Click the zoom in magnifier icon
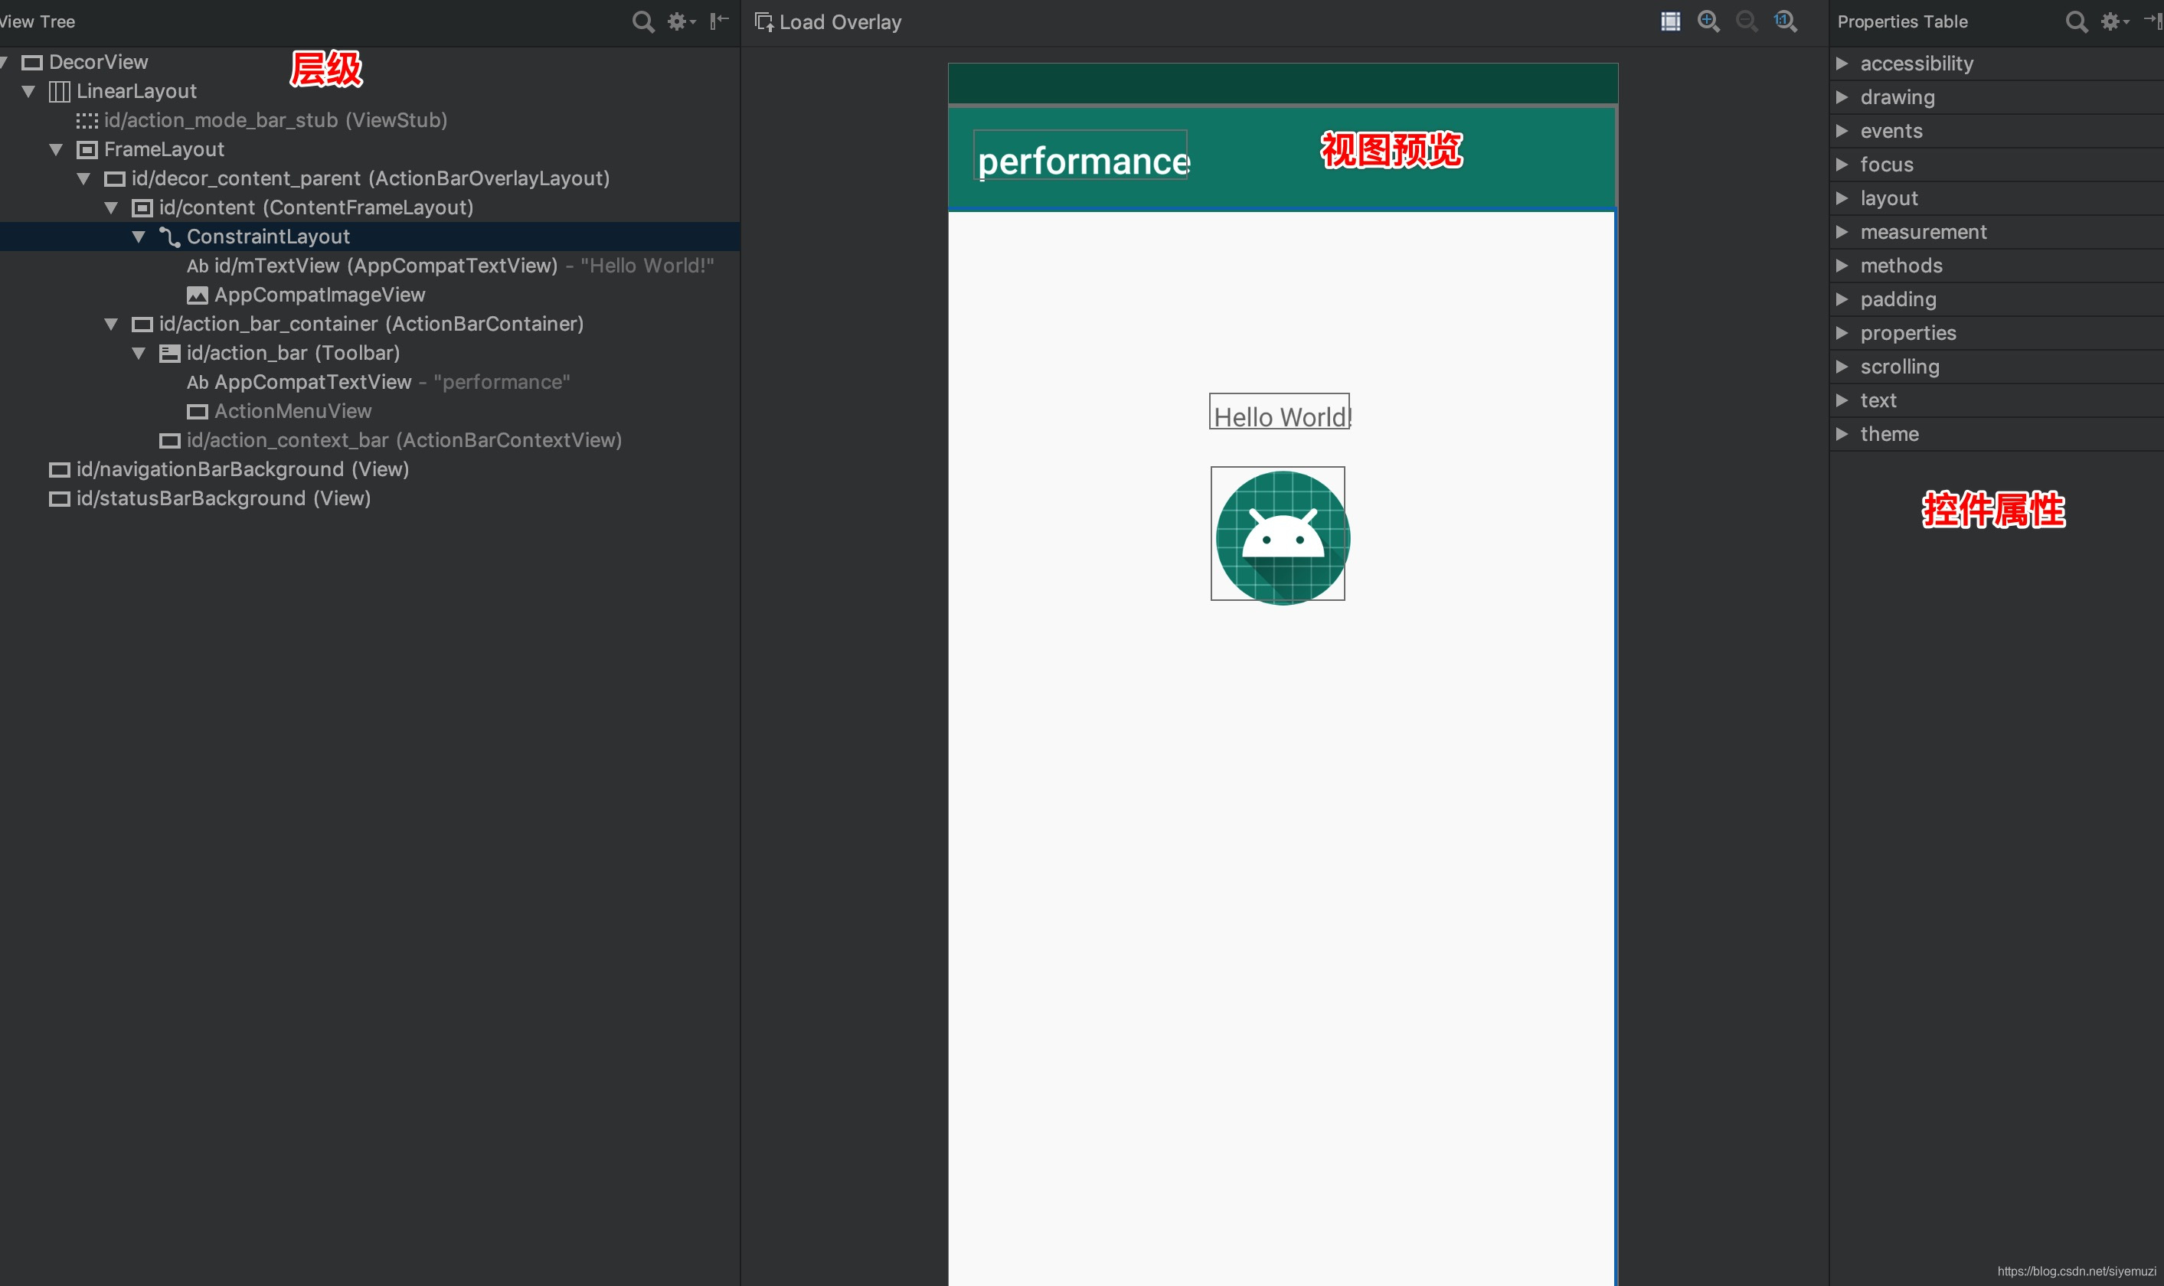2164x1286 pixels. click(1708, 21)
